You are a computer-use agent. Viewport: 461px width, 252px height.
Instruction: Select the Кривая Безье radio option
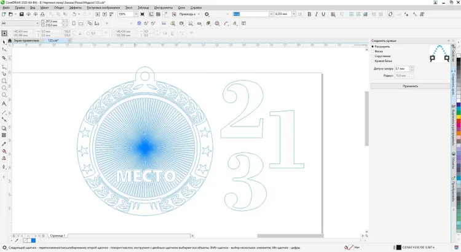point(372,61)
